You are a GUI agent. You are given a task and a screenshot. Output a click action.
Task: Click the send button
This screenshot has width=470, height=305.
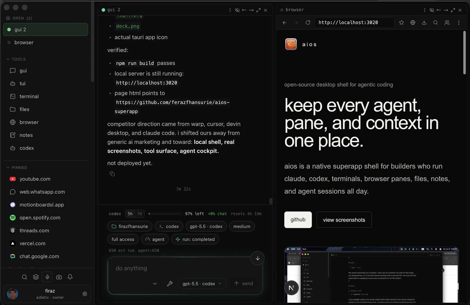pyautogui.click(x=244, y=284)
